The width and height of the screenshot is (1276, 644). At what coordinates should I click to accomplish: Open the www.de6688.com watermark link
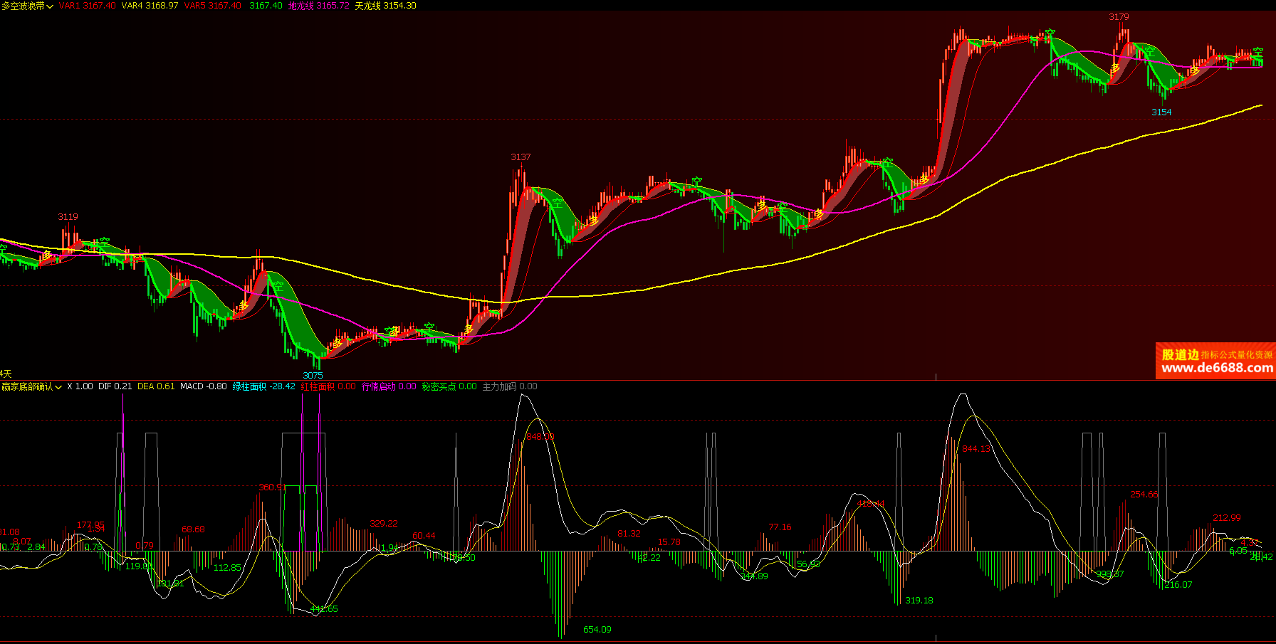[x=1216, y=368]
